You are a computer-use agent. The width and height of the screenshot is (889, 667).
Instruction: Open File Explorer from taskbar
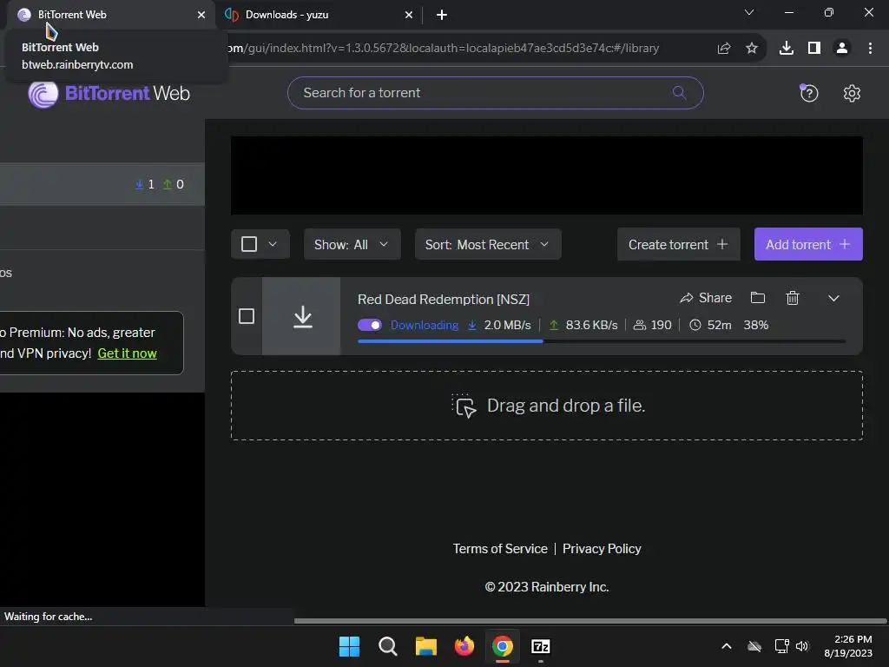425,646
